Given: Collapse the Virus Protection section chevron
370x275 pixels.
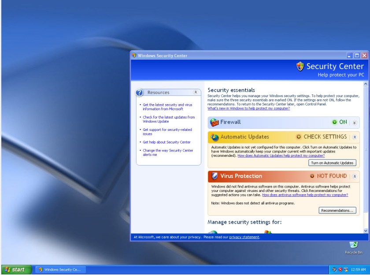Looking at the screenshot, I should (x=355, y=177).
